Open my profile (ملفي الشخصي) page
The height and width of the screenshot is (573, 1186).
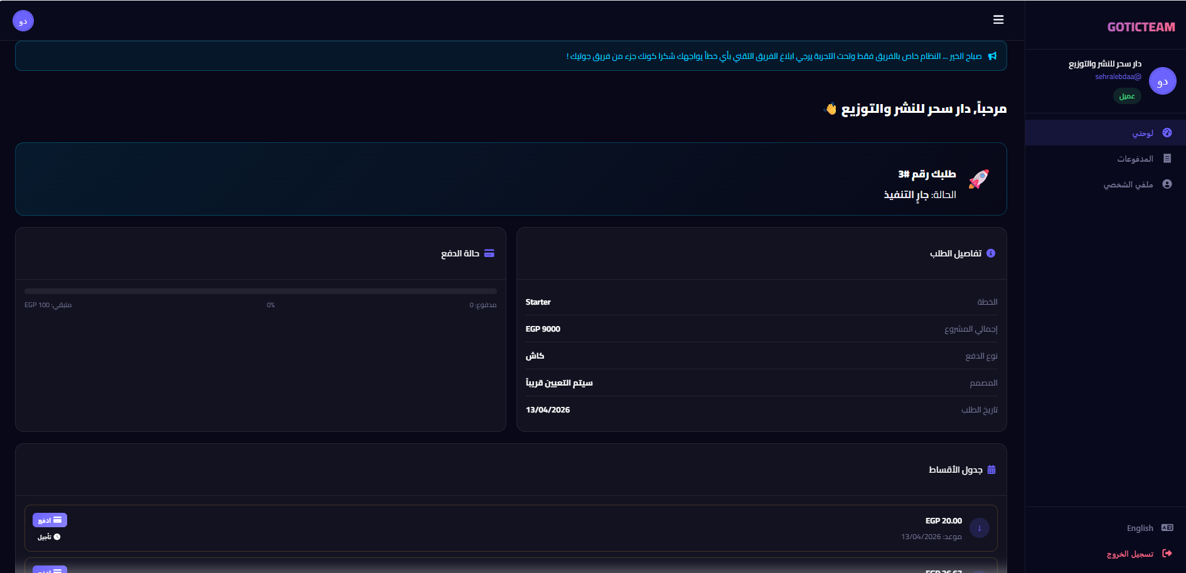(1128, 184)
